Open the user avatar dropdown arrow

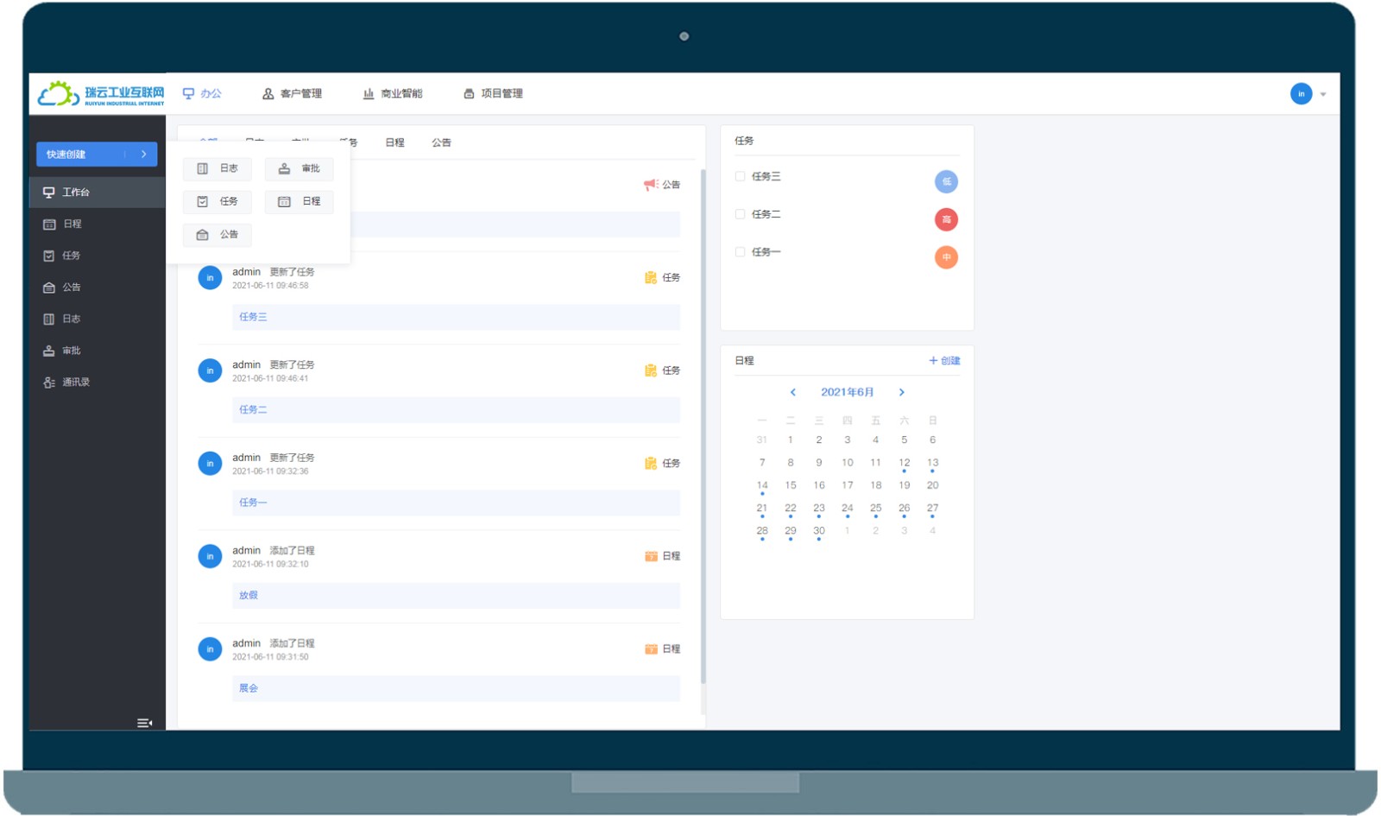click(x=1323, y=94)
